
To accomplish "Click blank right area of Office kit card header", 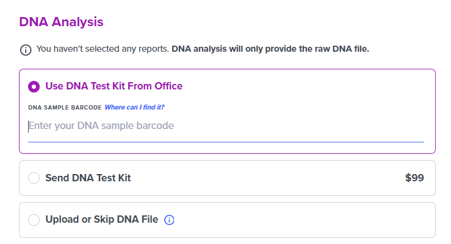I will coord(317,86).
